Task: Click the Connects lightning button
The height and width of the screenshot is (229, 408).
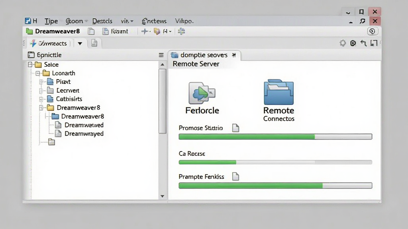Action: click(x=48, y=43)
